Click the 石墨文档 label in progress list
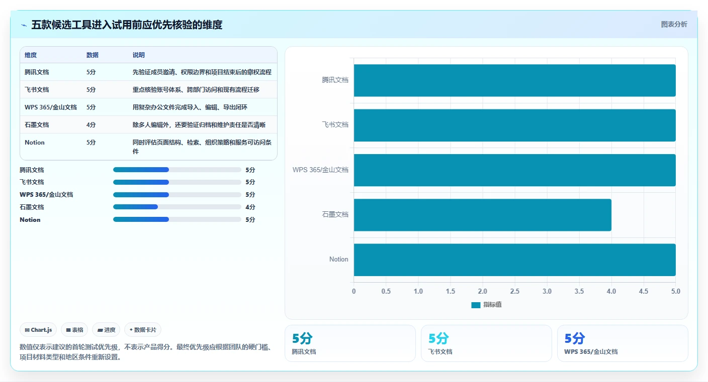The height and width of the screenshot is (382, 708). (x=32, y=207)
